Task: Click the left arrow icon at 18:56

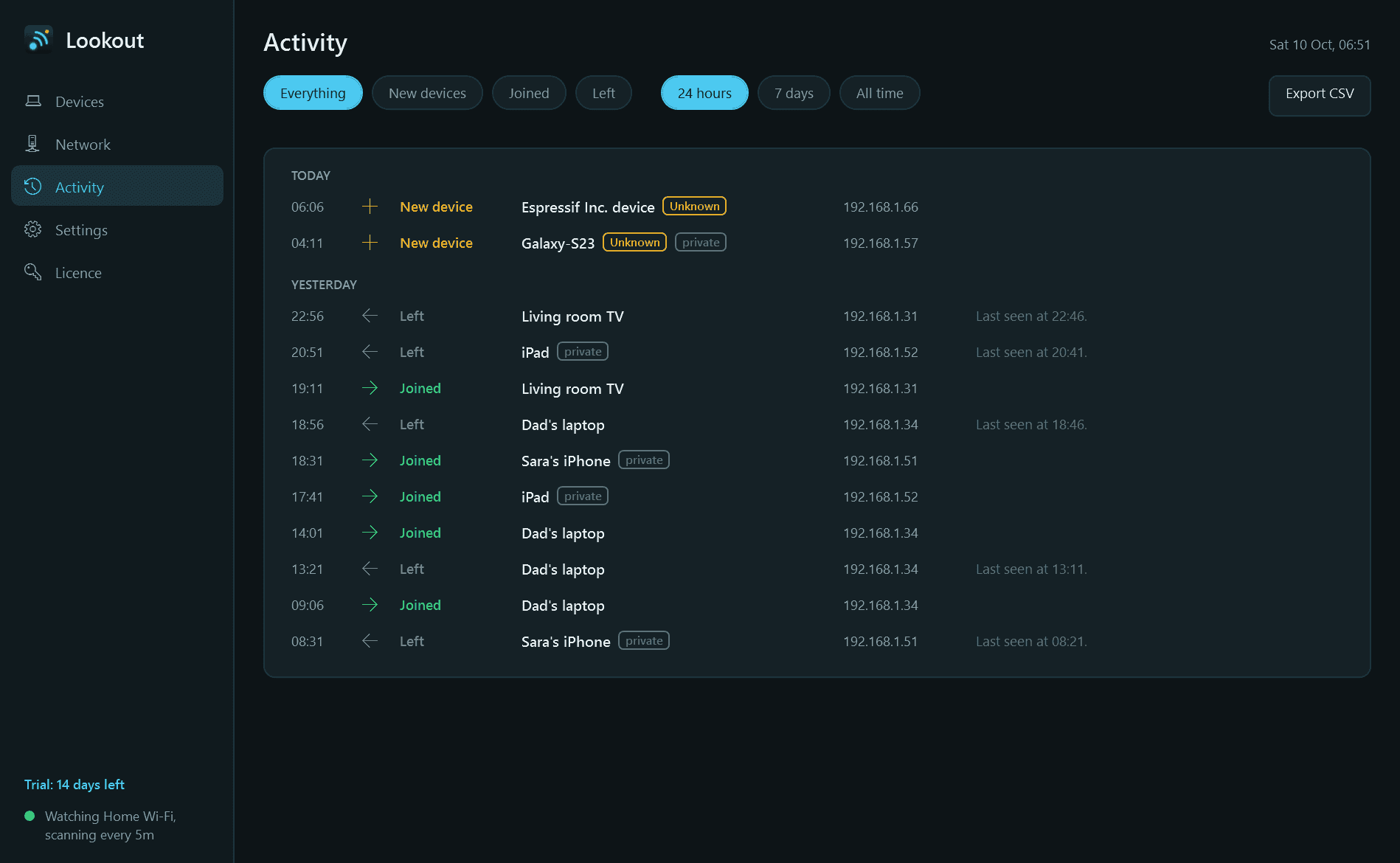Action: tap(370, 424)
